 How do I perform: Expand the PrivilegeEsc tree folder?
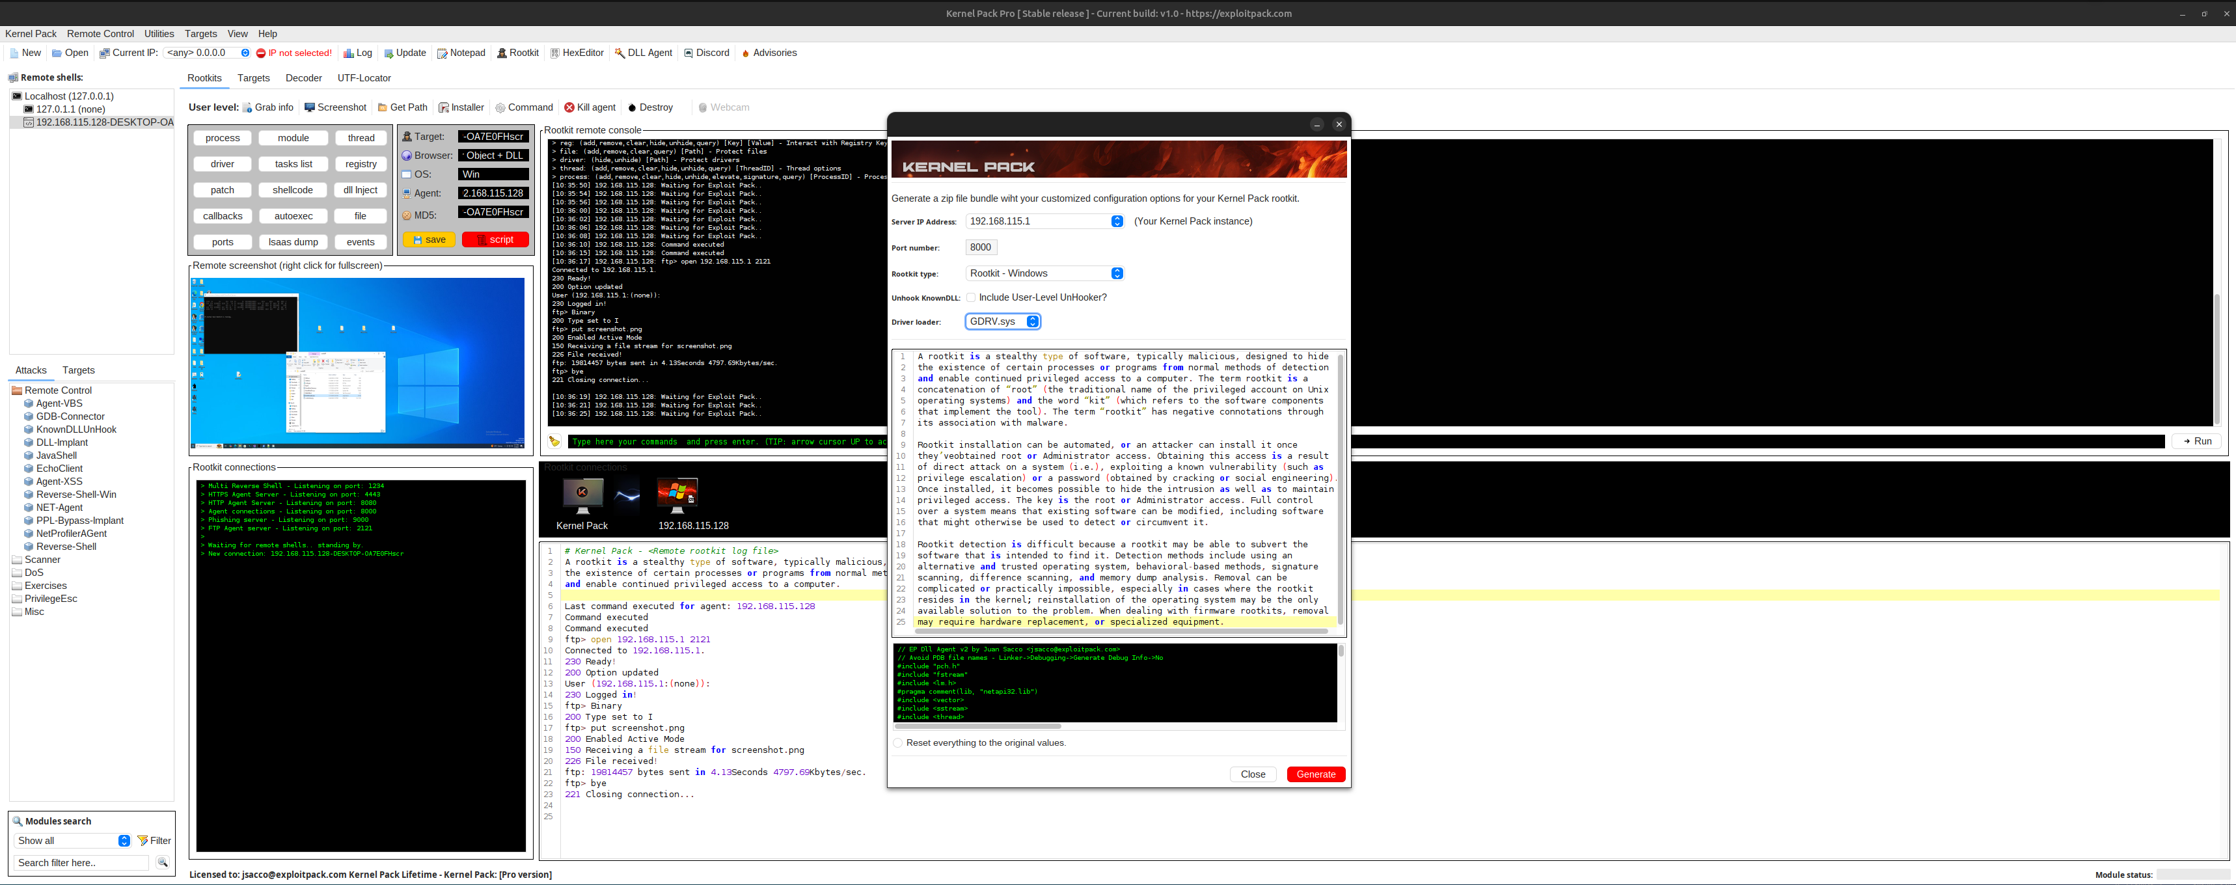[x=16, y=599]
